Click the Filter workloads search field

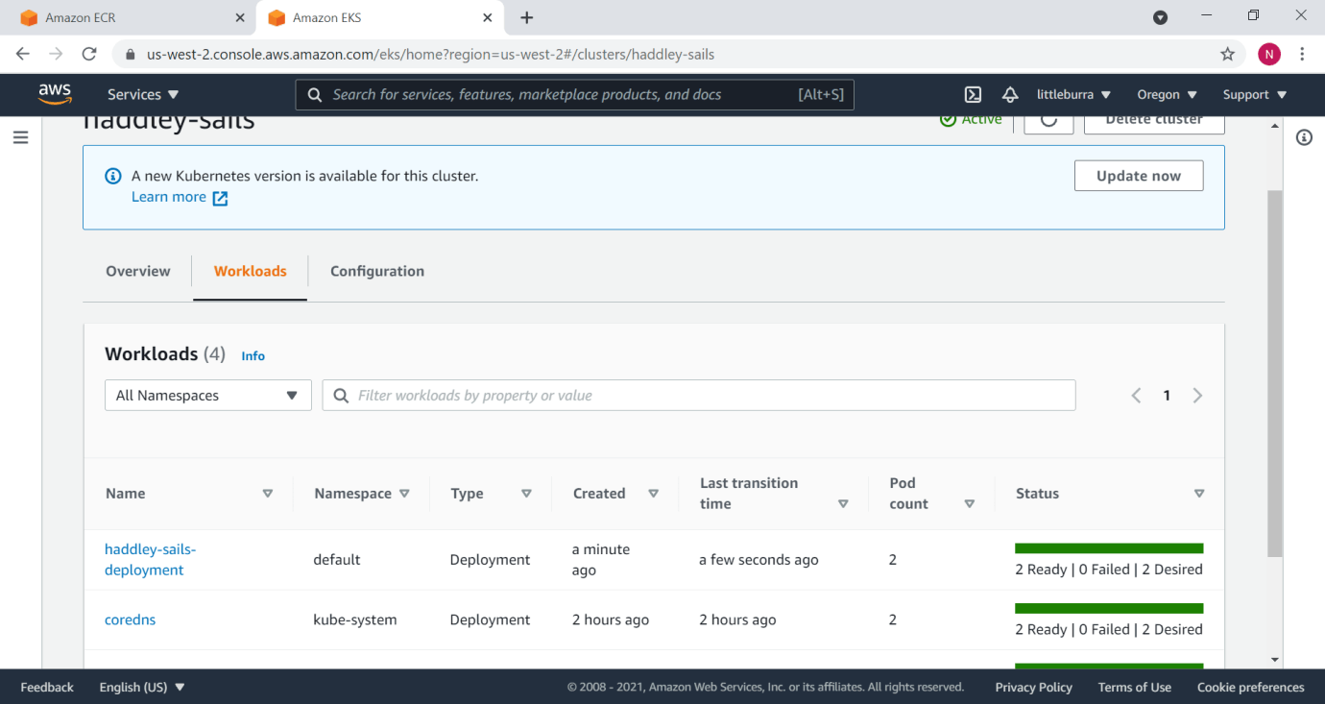pos(711,396)
